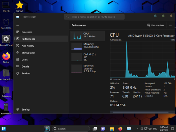The height and width of the screenshot is (132, 176).
Task: Open the Services icon
Action: 18,73
